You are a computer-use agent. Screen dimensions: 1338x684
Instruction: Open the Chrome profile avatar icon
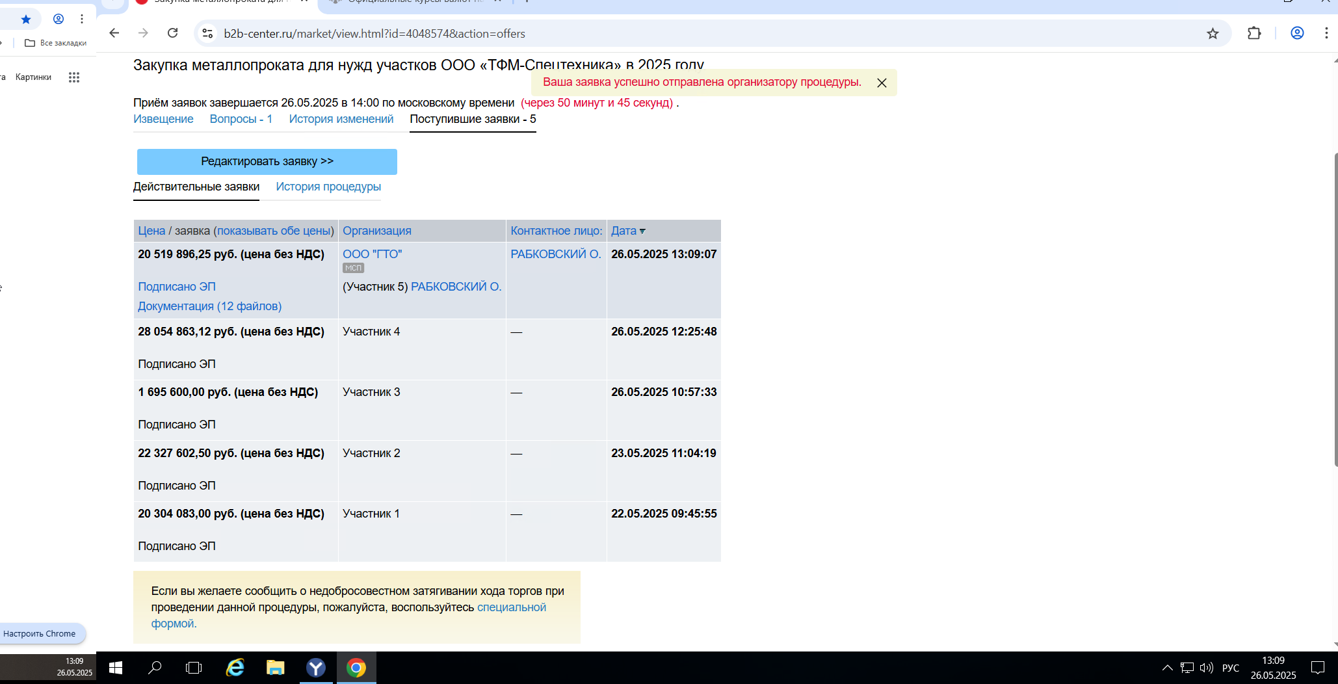click(x=1297, y=33)
